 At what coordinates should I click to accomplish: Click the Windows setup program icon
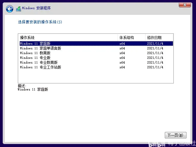pos(18,9)
